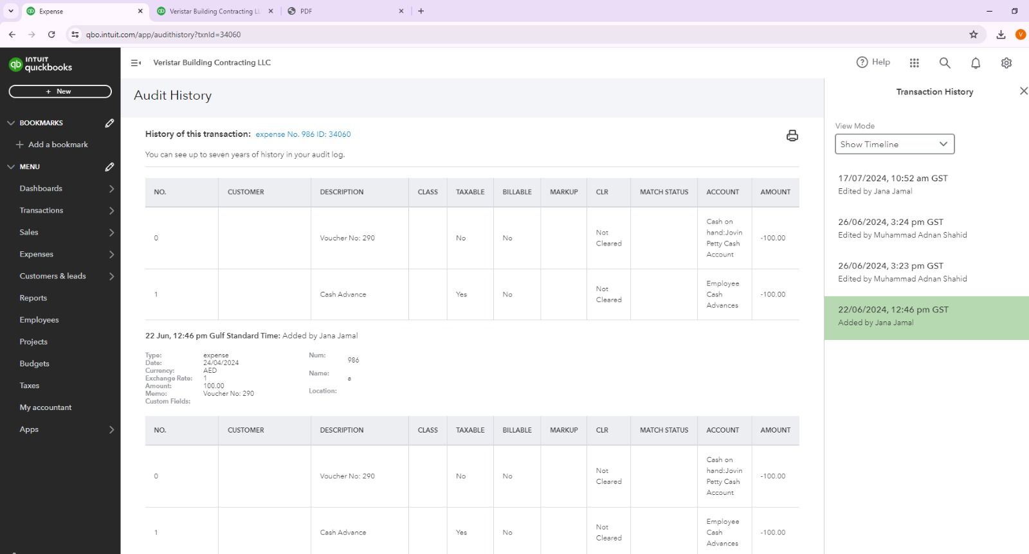
Task: Open Apps in the sidebar
Action: [29, 429]
